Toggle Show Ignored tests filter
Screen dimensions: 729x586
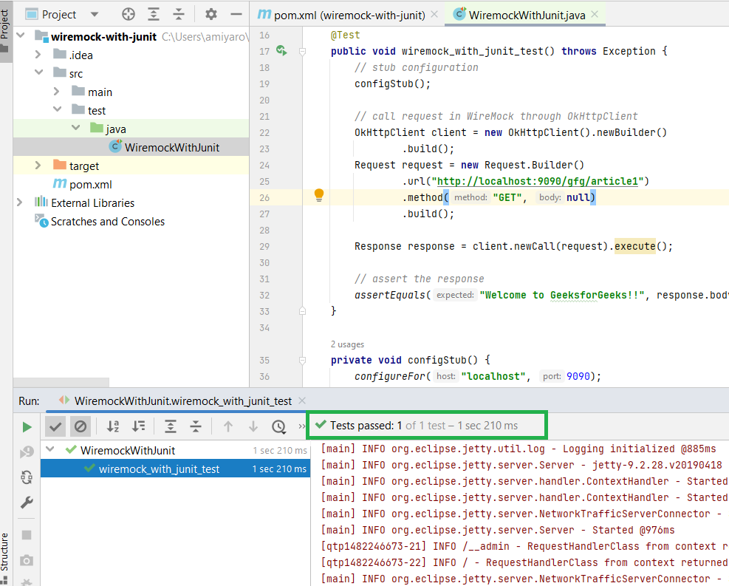(80, 426)
